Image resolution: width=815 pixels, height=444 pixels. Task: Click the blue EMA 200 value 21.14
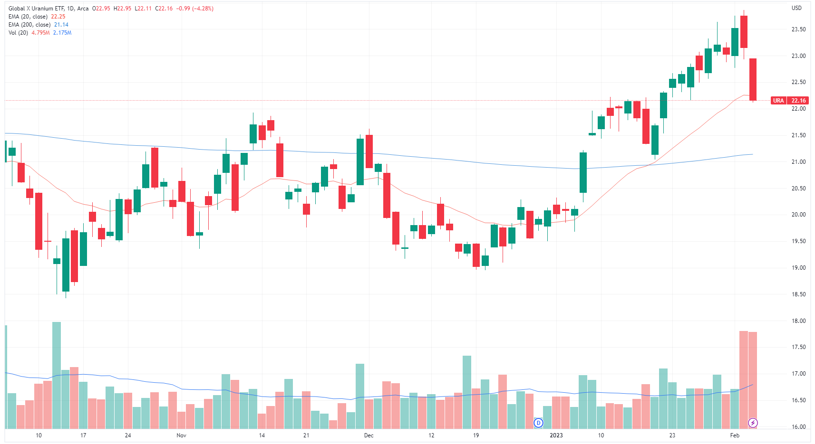[61, 25]
